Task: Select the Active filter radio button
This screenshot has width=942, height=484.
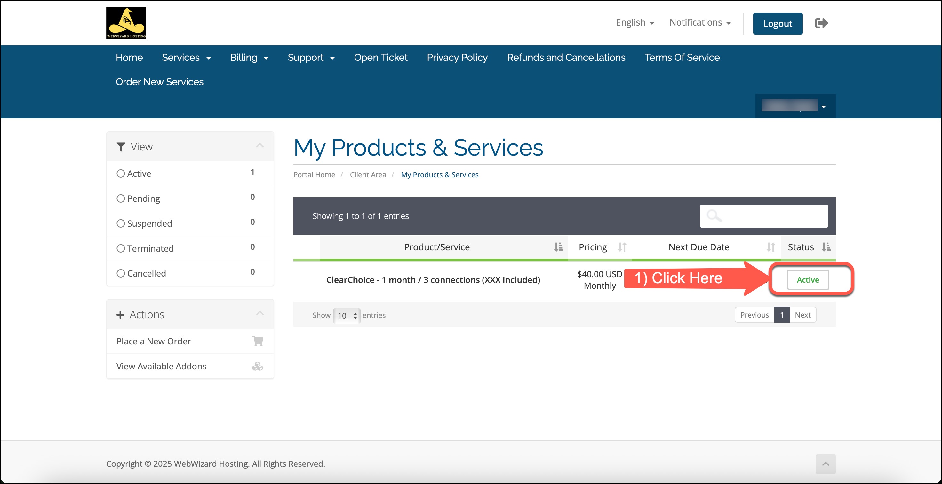Action: tap(121, 173)
